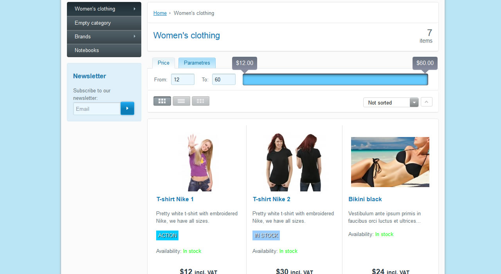Open the Not sorted dropdown

(391, 103)
